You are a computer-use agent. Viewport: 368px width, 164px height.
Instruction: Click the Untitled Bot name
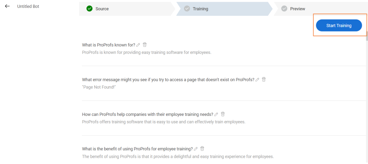[x=28, y=6]
